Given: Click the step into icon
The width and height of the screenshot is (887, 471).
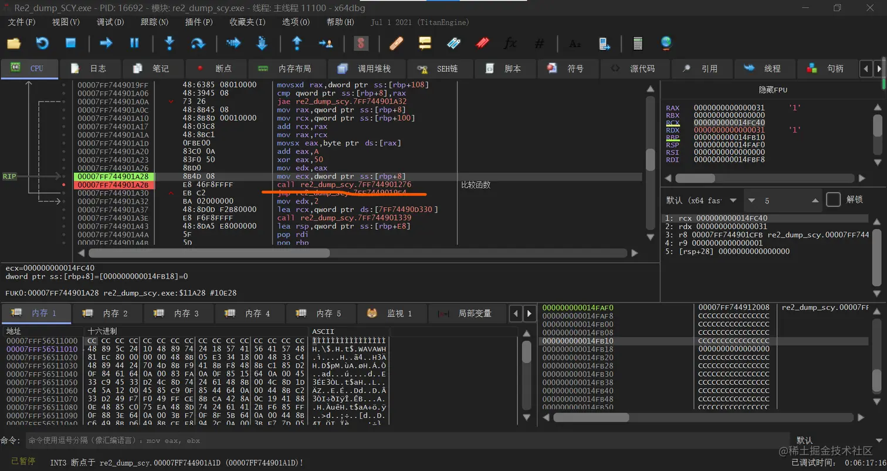Looking at the screenshot, I should point(170,43).
